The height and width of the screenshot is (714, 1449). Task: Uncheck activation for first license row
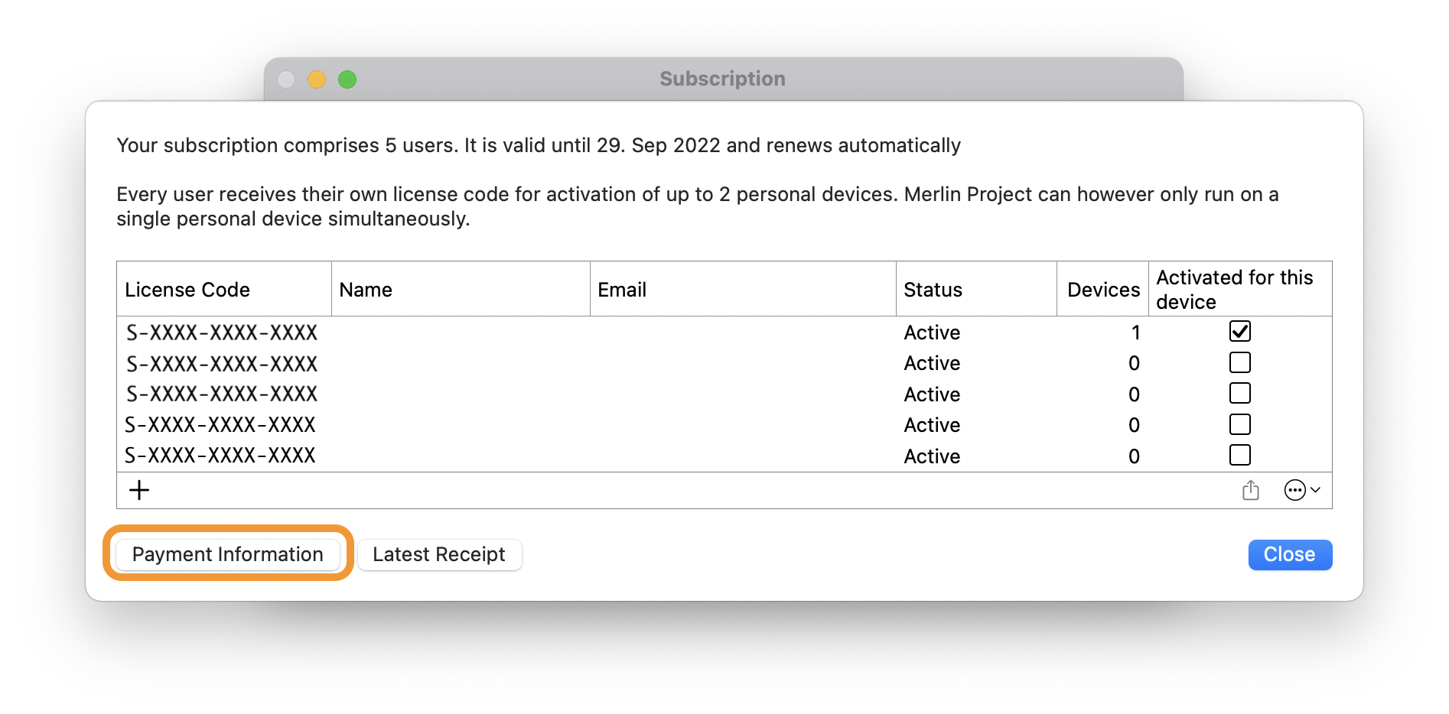pyautogui.click(x=1239, y=331)
